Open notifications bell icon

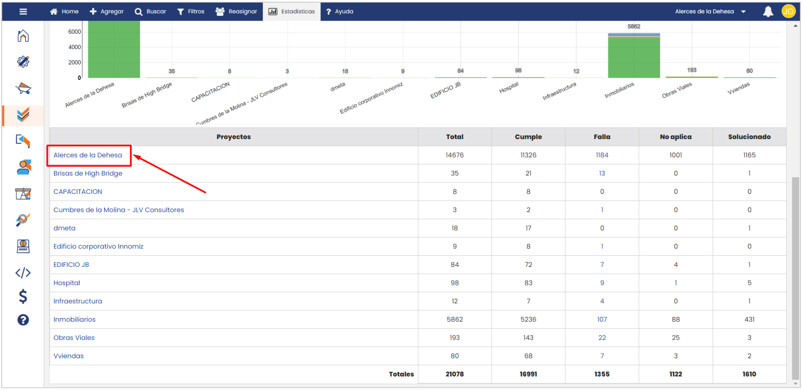click(768, 12)
